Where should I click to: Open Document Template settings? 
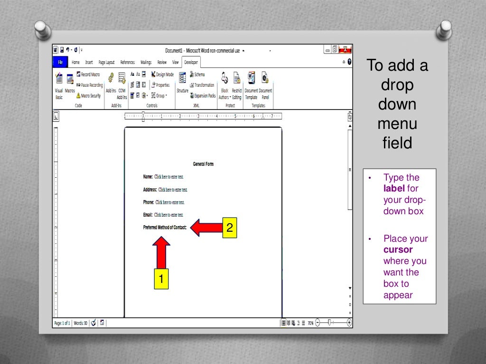point(251,86)
